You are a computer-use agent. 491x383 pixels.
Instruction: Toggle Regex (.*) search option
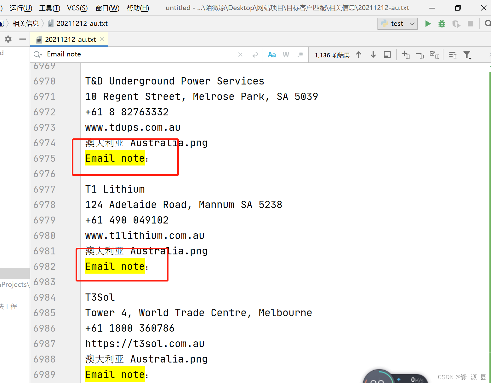coord(300,55)
